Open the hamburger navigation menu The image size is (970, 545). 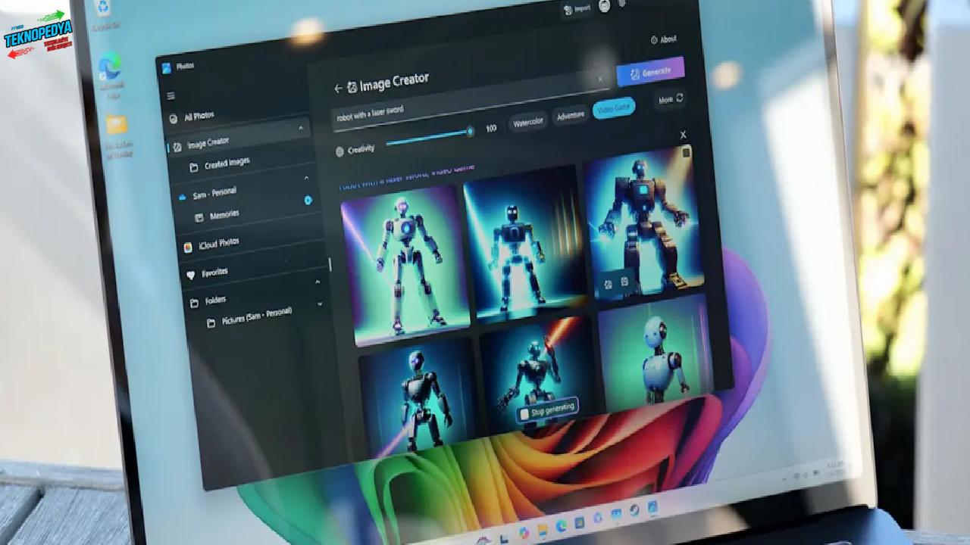pos(171,96)
